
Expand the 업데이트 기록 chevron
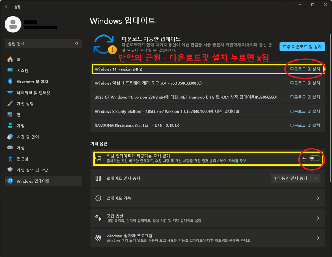318,198
